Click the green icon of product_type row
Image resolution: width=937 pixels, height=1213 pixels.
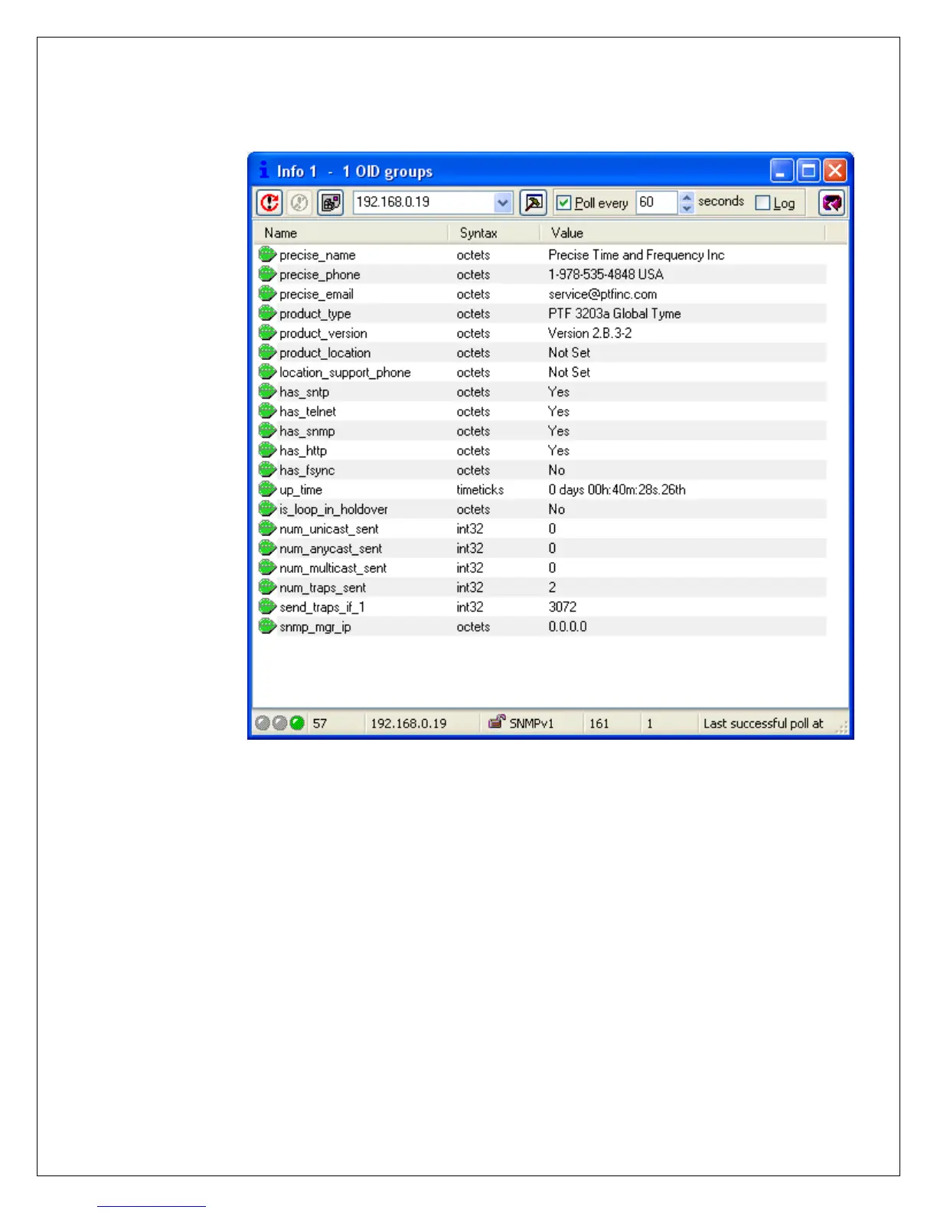tap(267, 313)
